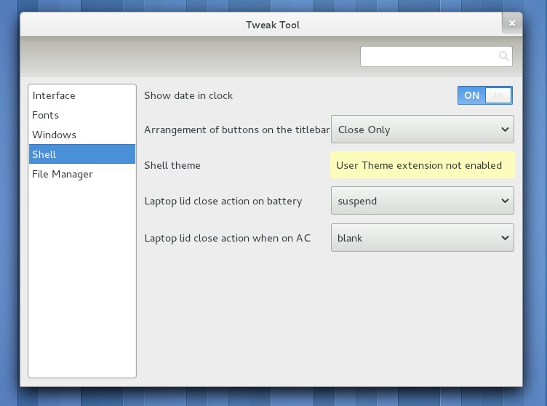Click the suspend dropdown chevron arrow
Viewport: 547px width, 406px height.
[x=505, y=201]
